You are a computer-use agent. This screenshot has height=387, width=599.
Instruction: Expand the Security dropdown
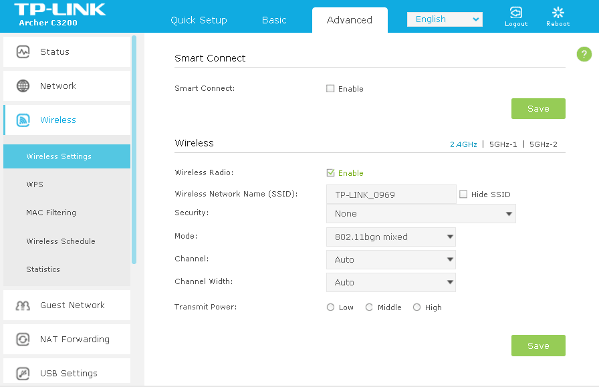pyautogui.click(x=421, y=214)
